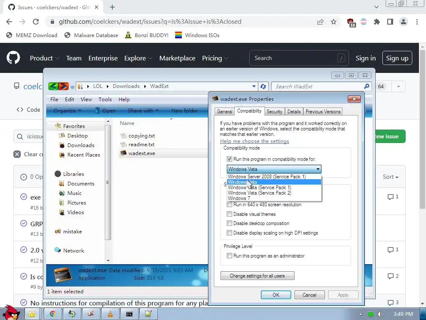Open the notepad icon on taskbar

(x=149, y=314)
